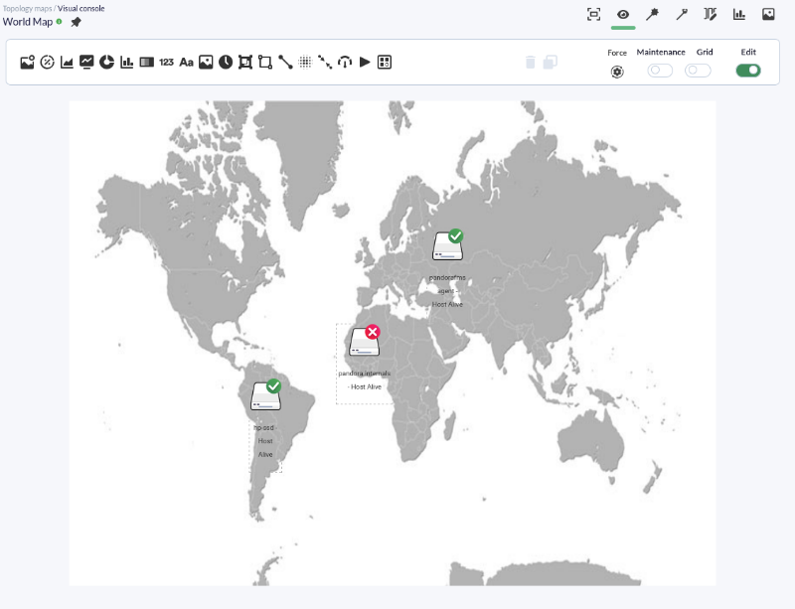Click the greyed-out copy item icon
795x609 pixels.
(x=551, y=63)
